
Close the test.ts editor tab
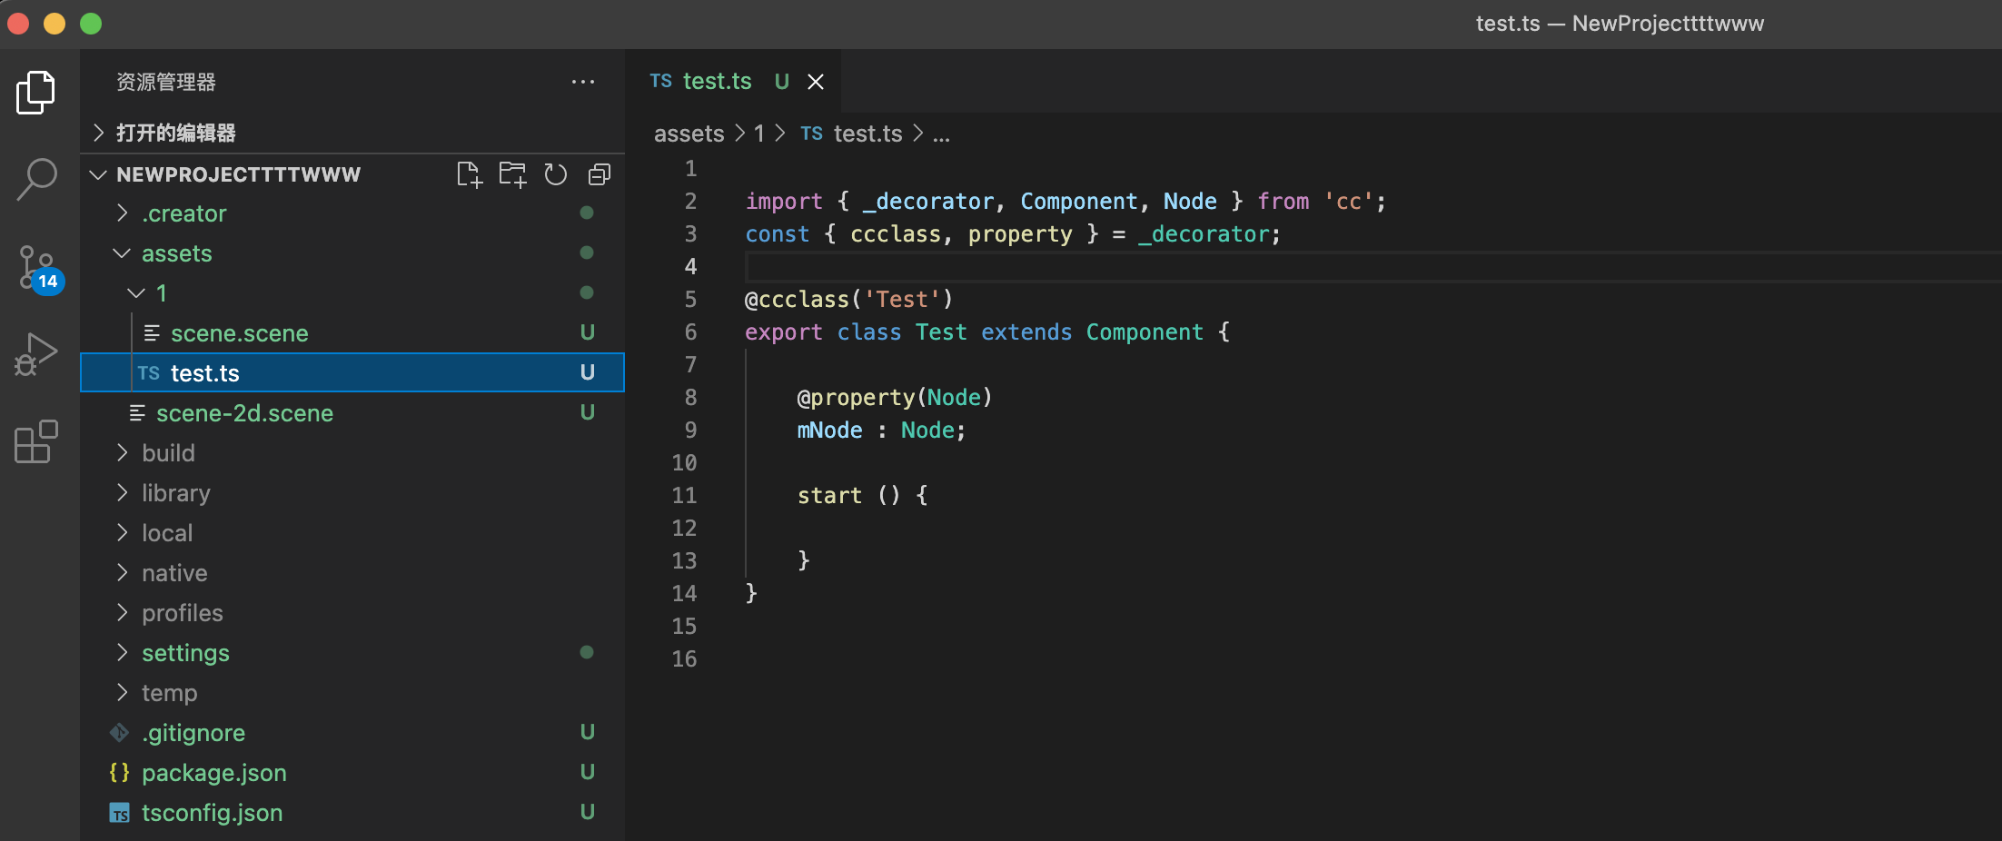816,82
